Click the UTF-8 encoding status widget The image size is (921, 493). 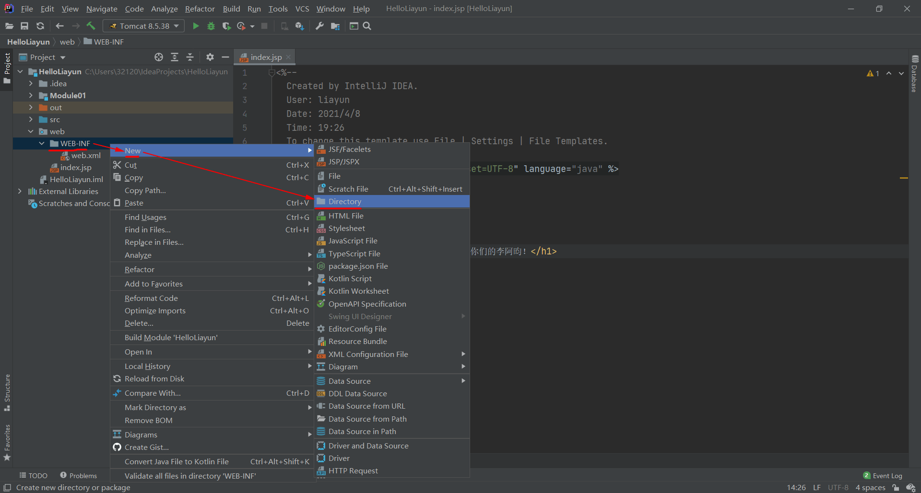(x=838, y=487)
